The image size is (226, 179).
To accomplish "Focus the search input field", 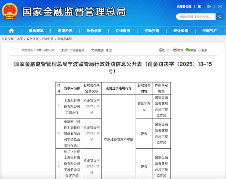I will point(196,17).
